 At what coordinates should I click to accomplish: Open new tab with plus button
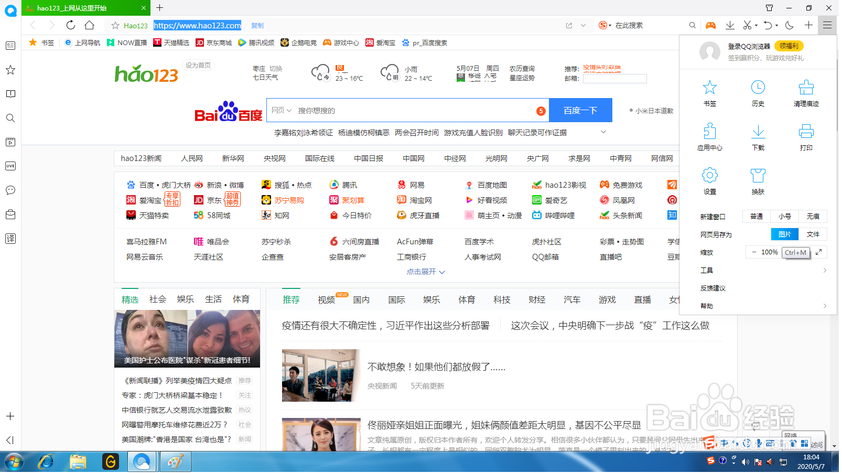click(160, 8)
